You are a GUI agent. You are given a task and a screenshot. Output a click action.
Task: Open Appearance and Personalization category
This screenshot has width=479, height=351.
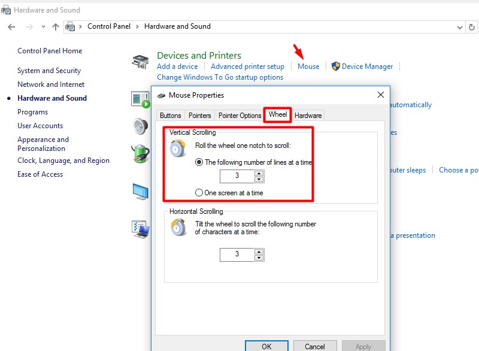43,144
